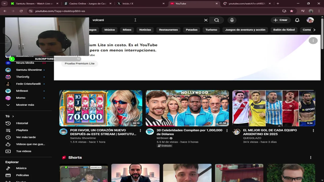
Task: Open Neura Media subscription channel
Action: point(25,63)
